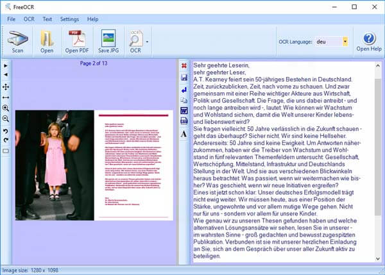Go to the next page with the right arrow
The image size is (385, 275).
(6, 65)
